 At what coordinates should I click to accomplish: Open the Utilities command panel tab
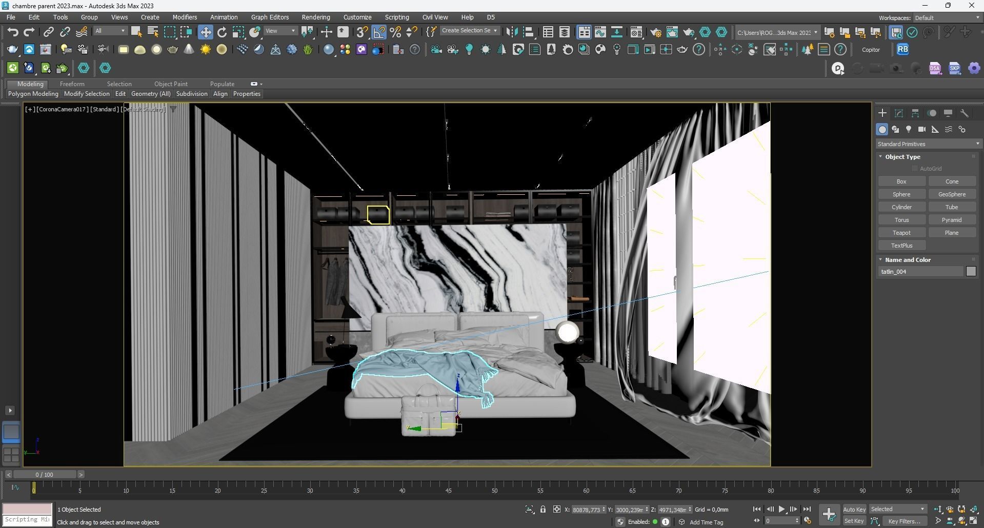[x=965, y=113]
